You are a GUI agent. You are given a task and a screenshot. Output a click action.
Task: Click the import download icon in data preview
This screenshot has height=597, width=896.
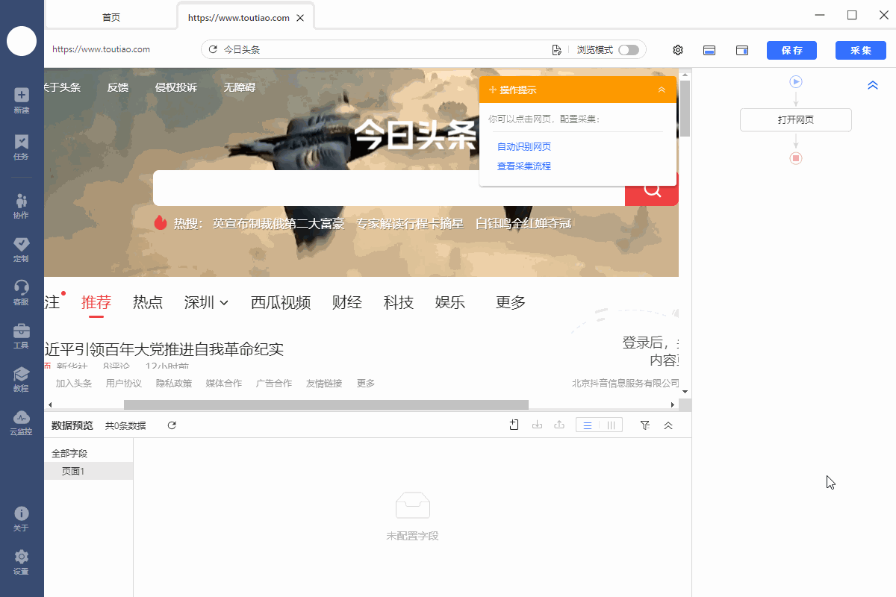[x=537, y=425]
